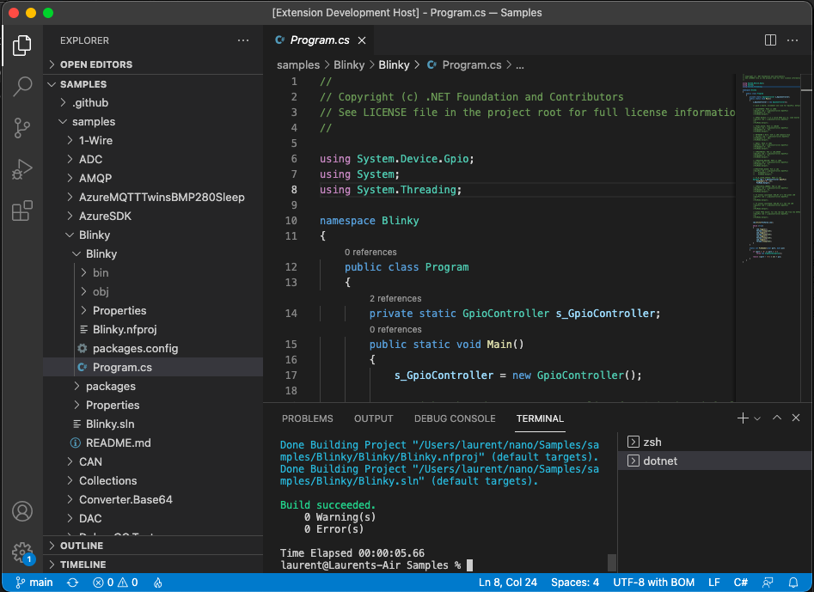Viewport: 814px width, 592px height.
Task: Close the bottom panel
Action: [x=796, y=418]
